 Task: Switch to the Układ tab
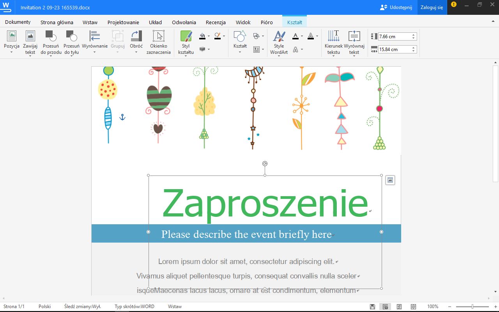[x=155, y=22]
